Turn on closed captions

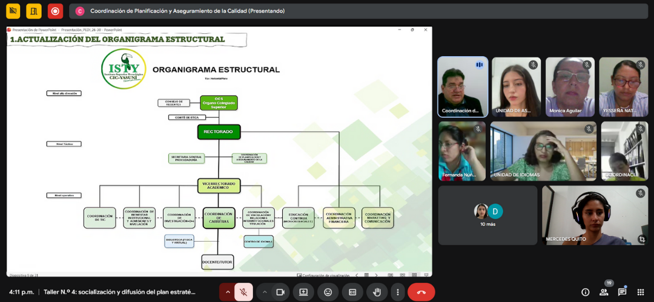coord(352,292)
